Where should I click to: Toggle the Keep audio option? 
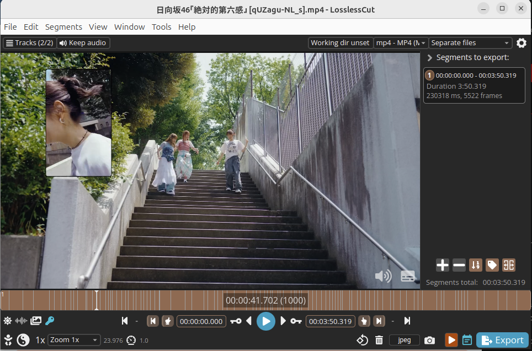coord(83,43)
